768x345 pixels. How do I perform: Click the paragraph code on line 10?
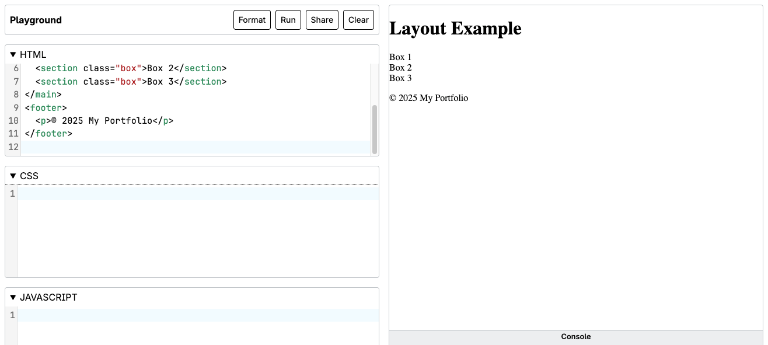pyautogui.click(x=104, y=121)
